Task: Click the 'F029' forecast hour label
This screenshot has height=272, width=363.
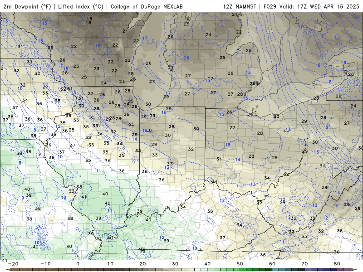Action: point(270,6)
